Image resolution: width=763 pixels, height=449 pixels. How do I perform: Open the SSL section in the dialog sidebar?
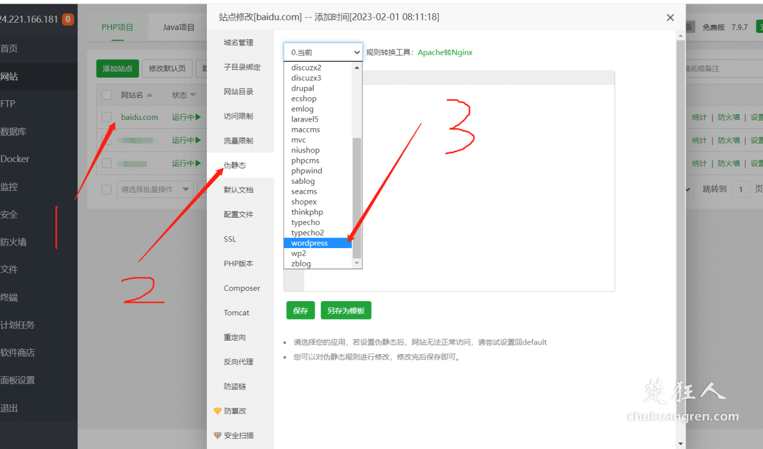tap(230, 239)
